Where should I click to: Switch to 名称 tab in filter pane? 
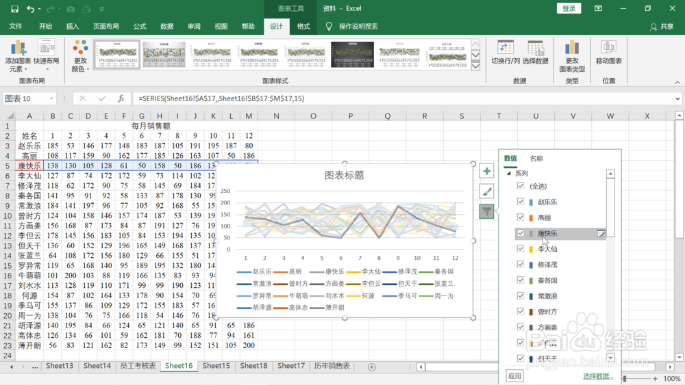(536, 159)
